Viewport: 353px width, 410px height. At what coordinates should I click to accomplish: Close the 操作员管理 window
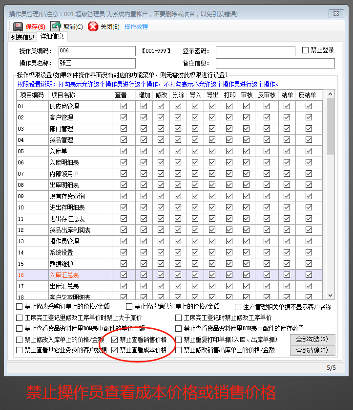(x=336, y=13)
